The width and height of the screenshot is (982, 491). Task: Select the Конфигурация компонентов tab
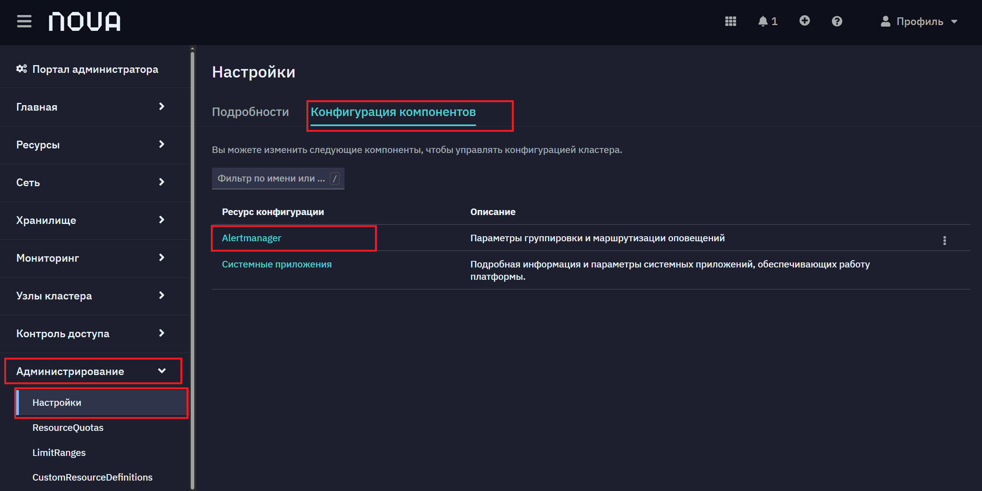click(393, 112)
